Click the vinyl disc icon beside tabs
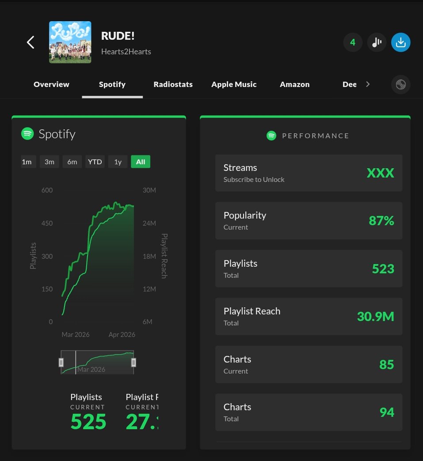The image size is (423, 461). (x=400, y=84)
